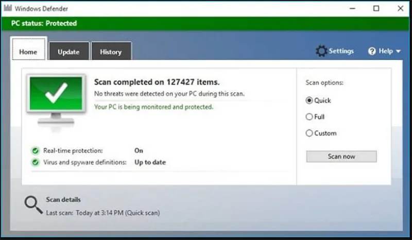Click the 'Scan details' heading

coord(63,199)
